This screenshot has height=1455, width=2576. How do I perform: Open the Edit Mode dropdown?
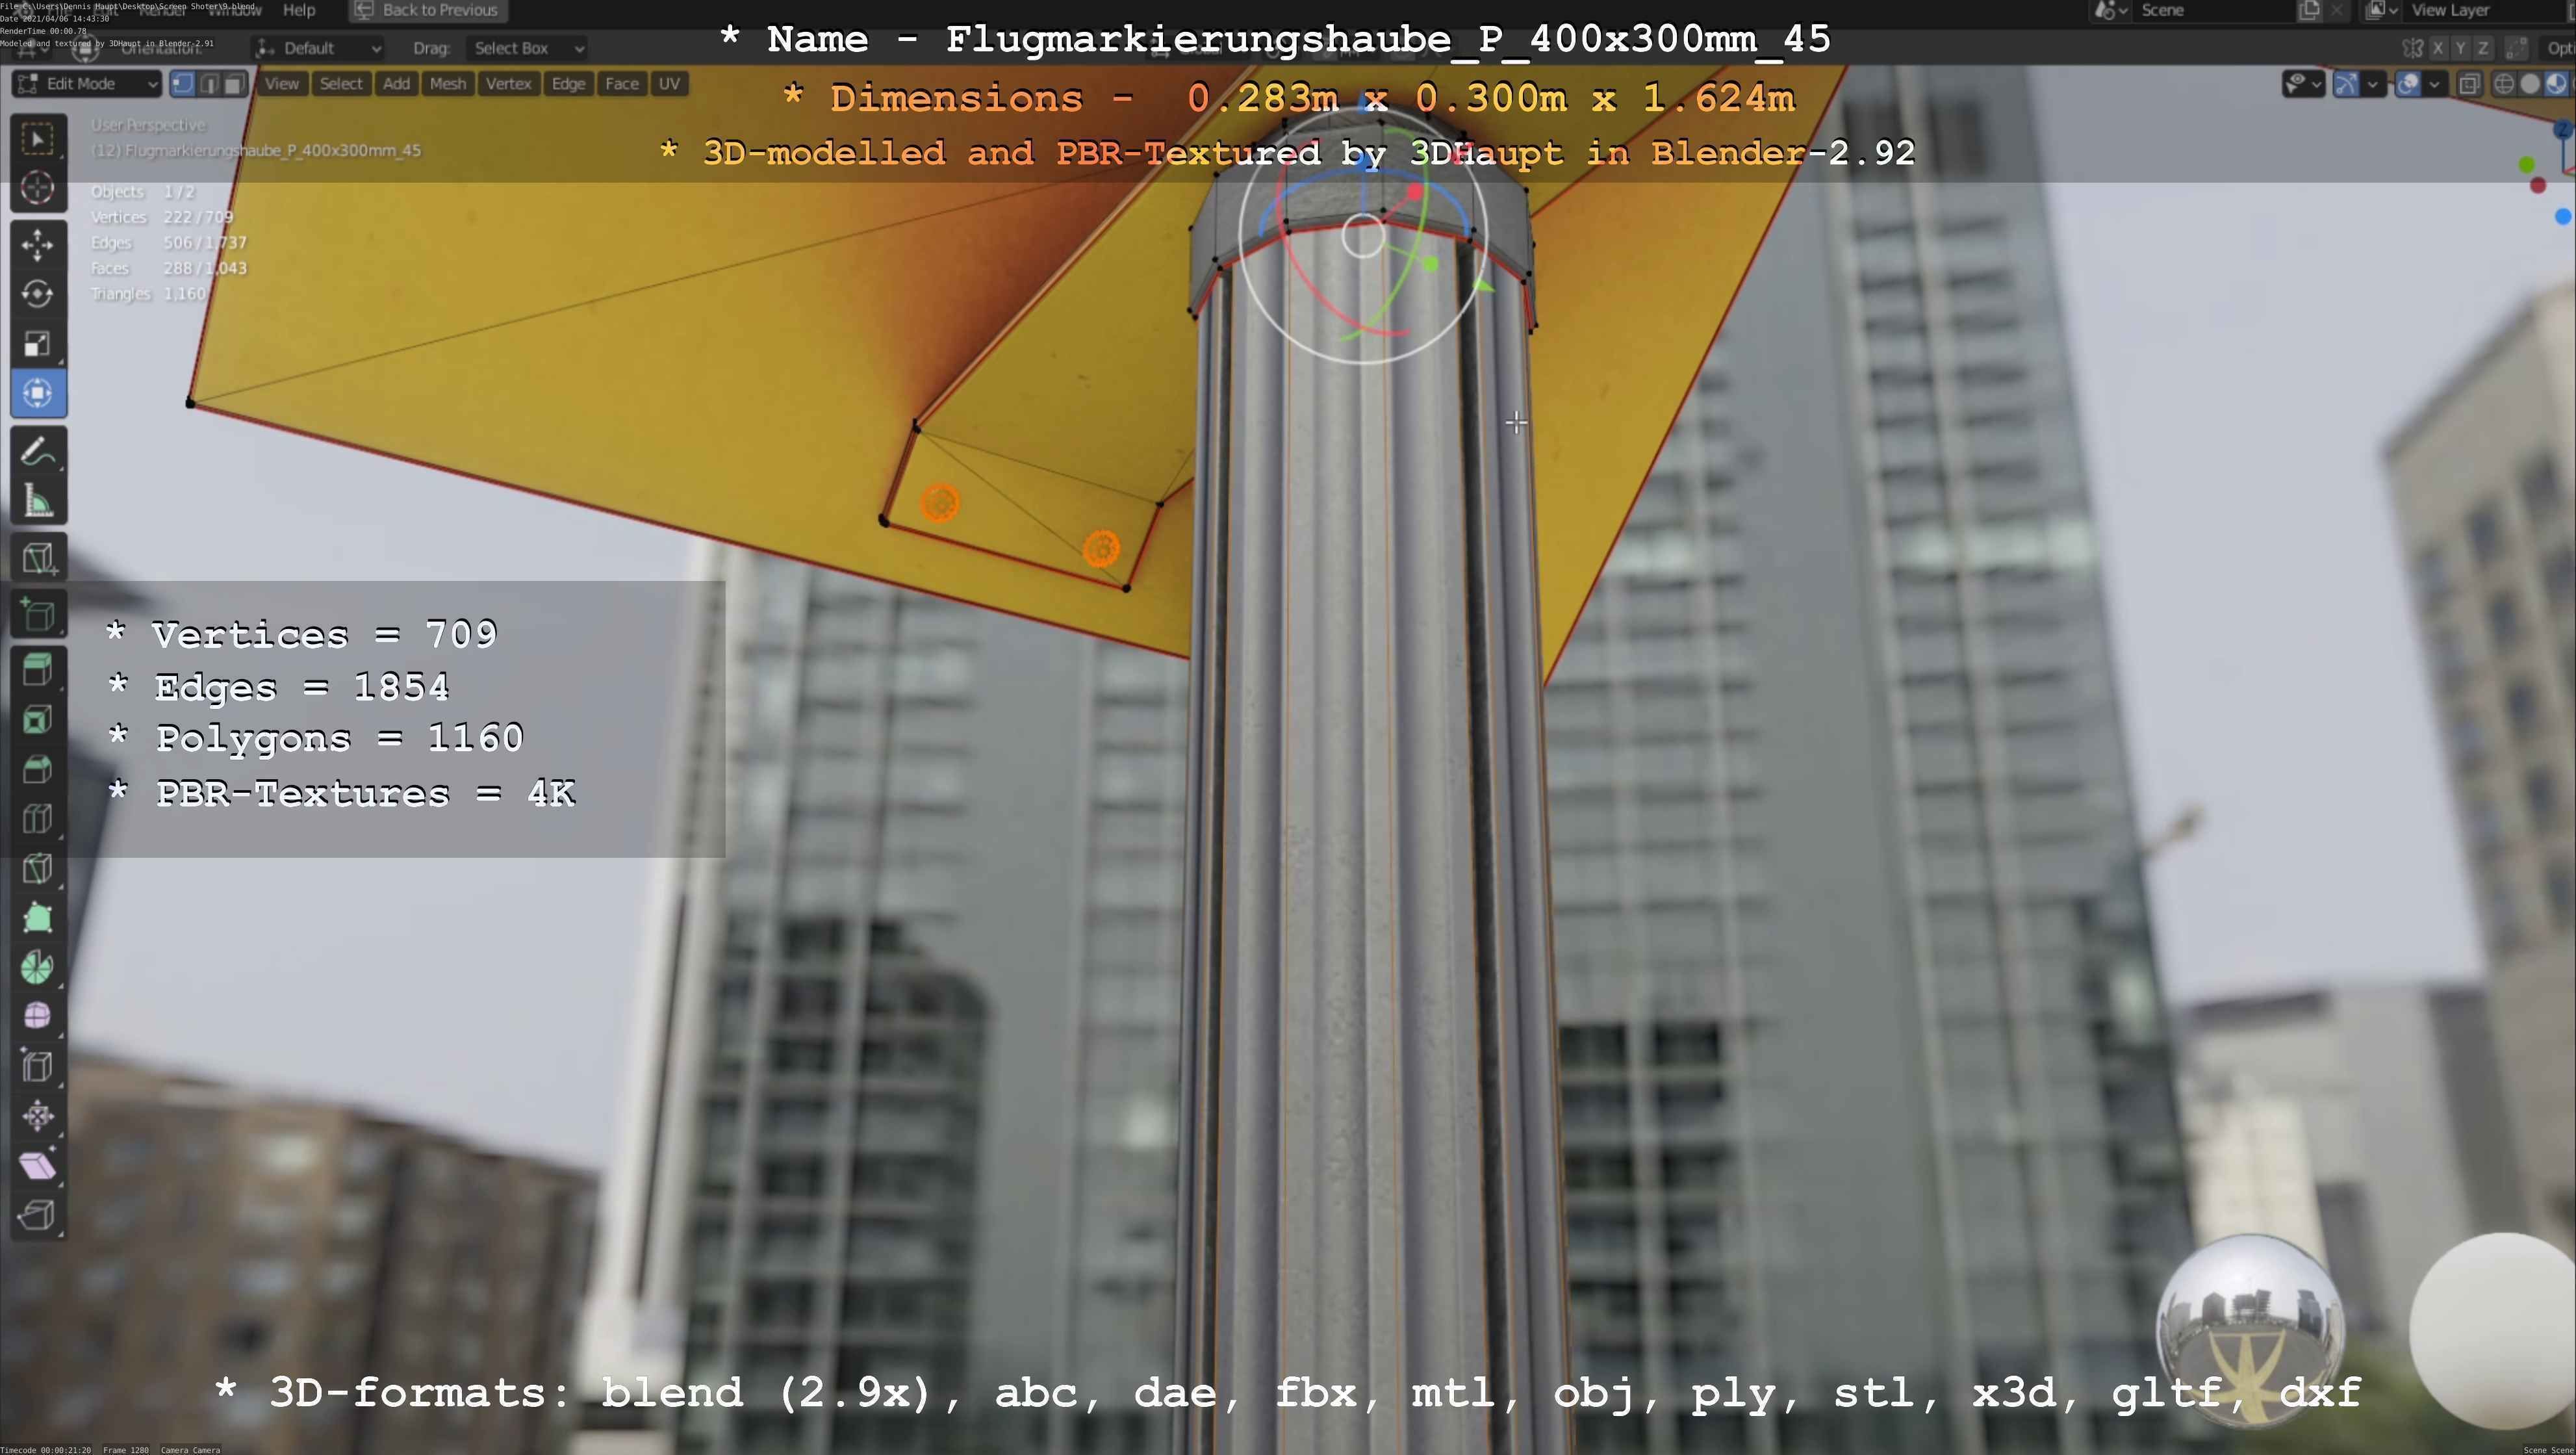[x=87, y=84]
